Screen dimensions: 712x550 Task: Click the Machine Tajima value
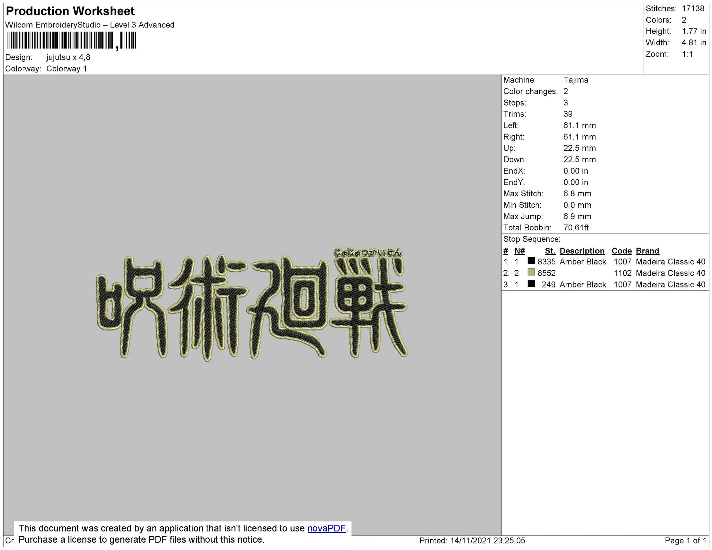click(576, 80)
